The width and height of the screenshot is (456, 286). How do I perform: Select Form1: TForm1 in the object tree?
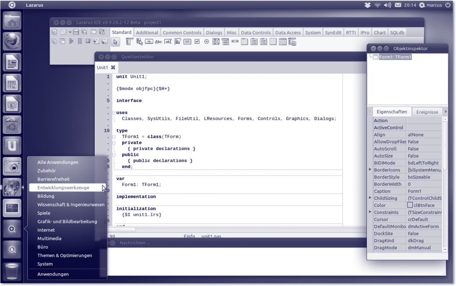coord(395,57)
